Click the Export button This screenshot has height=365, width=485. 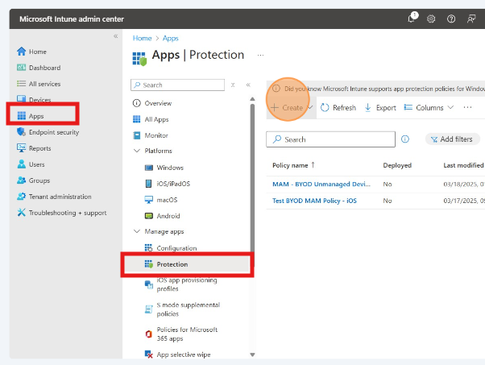tap(380, 107)
